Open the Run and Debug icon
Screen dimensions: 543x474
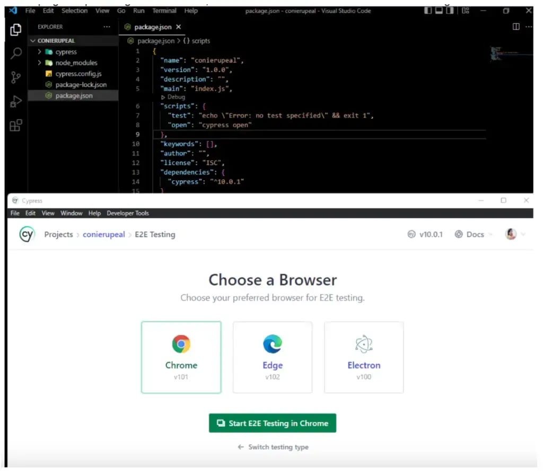pyautogui.click(x=16, y=101)
